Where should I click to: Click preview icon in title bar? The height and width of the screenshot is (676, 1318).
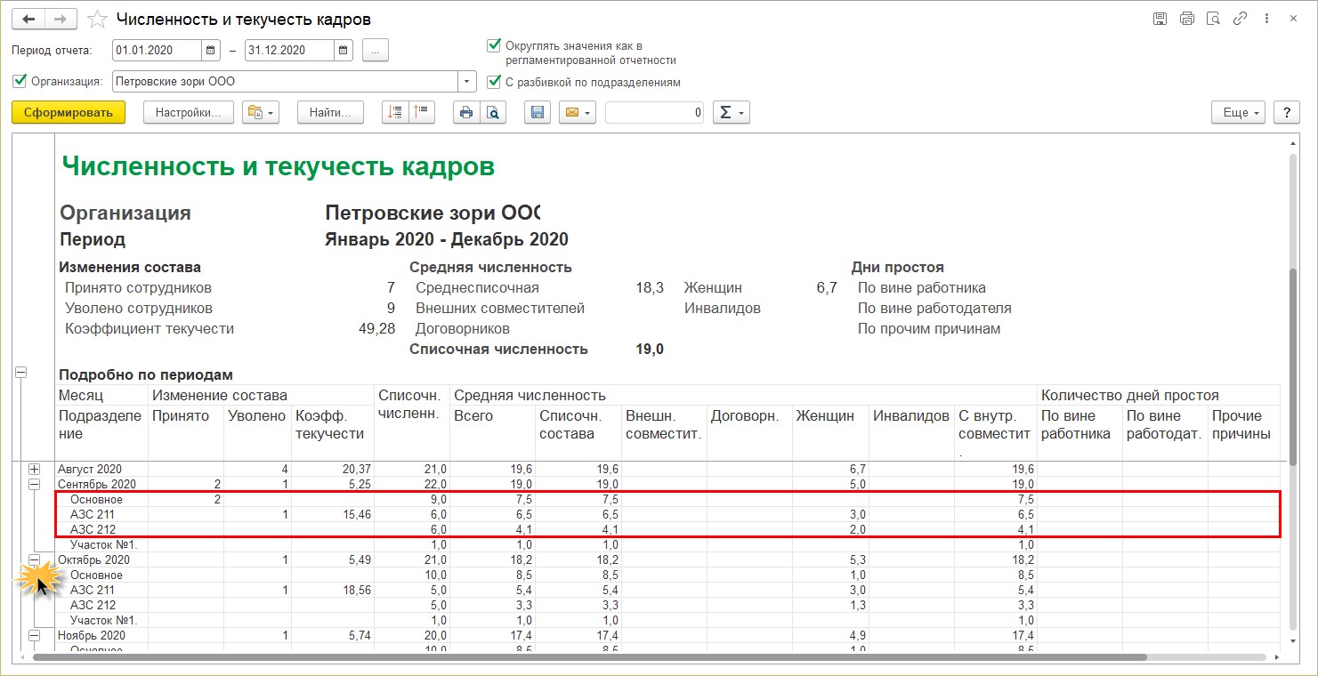click(1213, 19)
